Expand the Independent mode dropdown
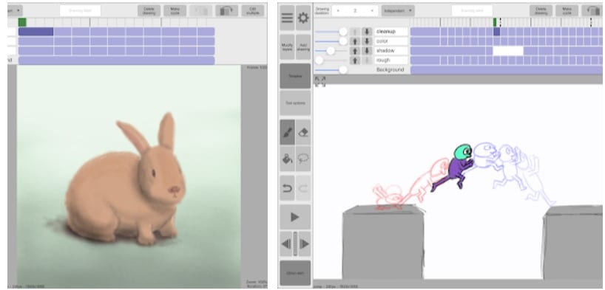This screenshot has width=605, height=290. point(398,11)
